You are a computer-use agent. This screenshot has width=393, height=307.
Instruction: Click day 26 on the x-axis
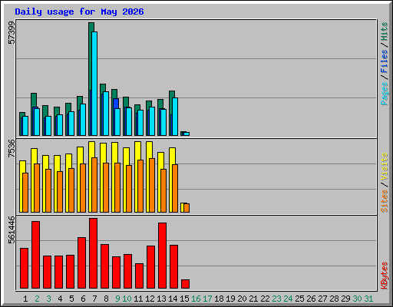(x=311, y=299)
